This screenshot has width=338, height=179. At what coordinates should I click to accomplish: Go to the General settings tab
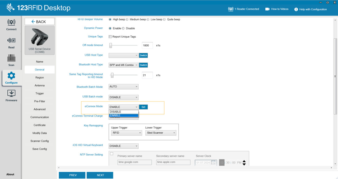click(x=40, y=70)
